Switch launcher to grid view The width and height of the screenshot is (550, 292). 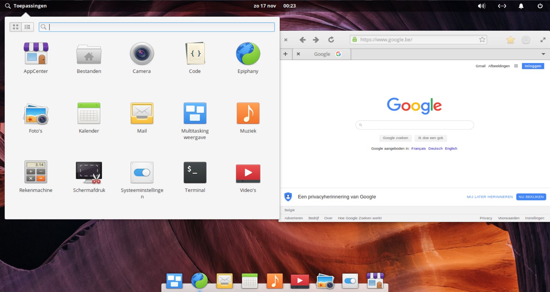click(x=15, y=27)
